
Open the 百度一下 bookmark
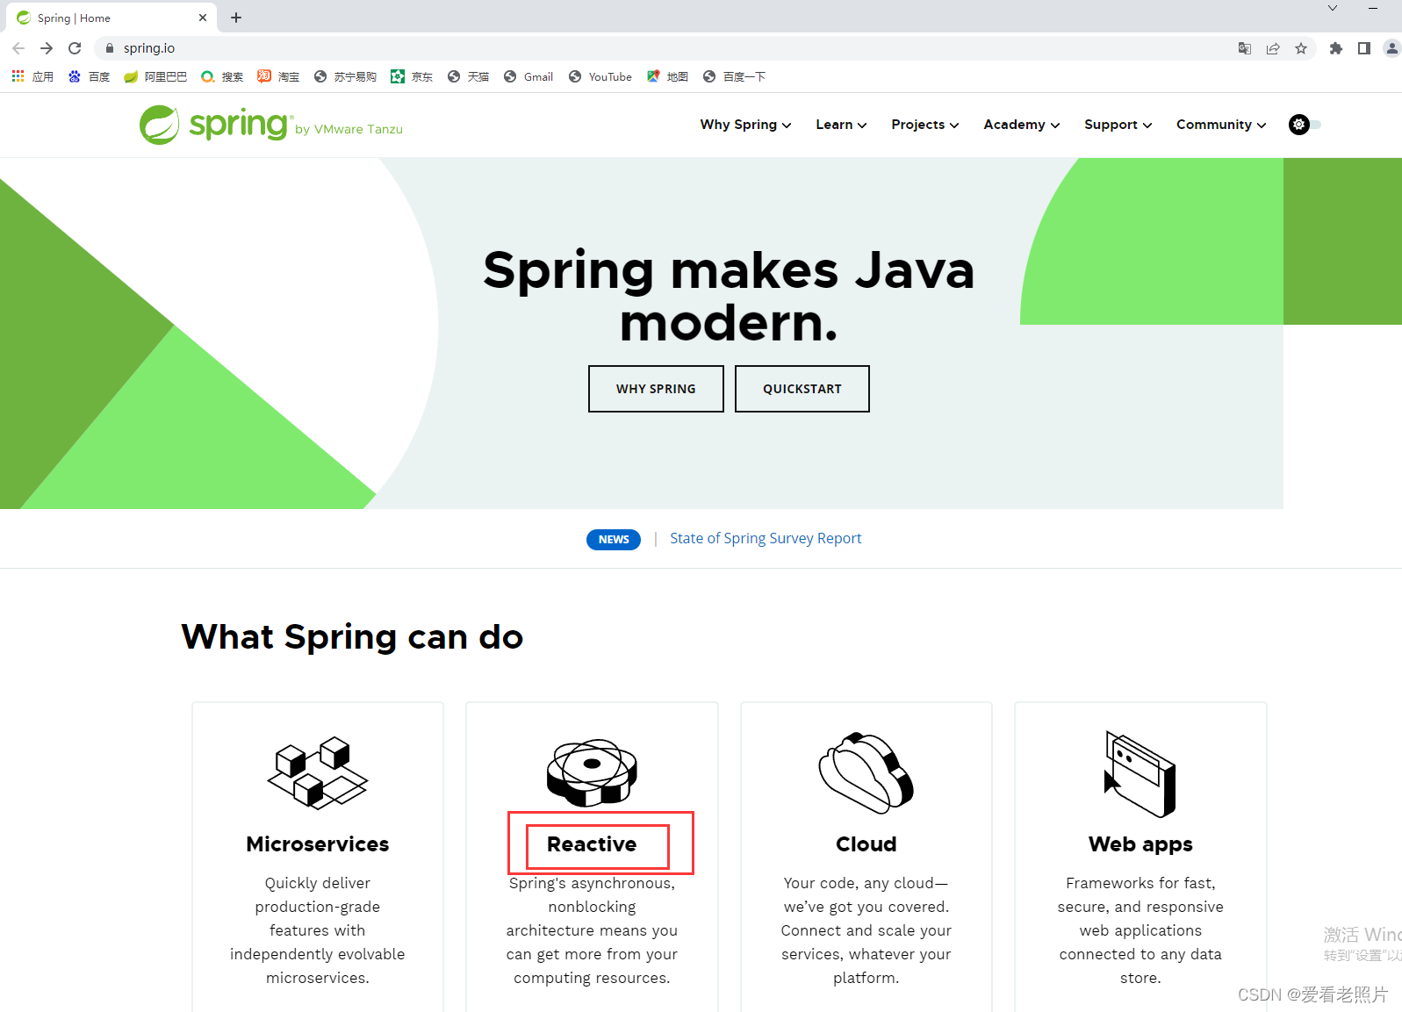(734, 76)
